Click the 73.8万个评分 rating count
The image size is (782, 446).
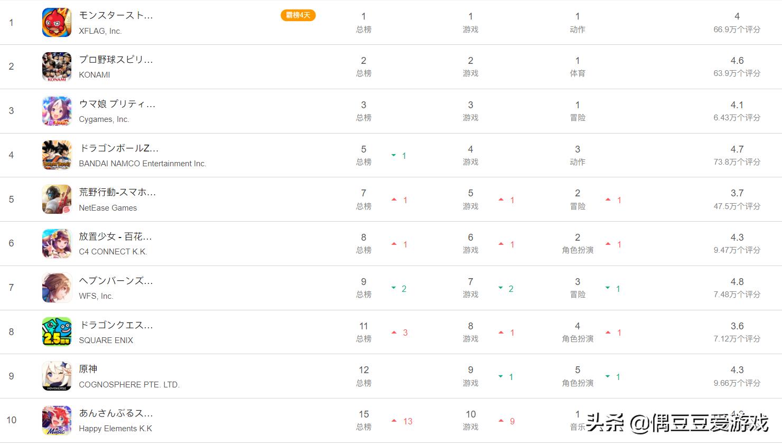point(737,162)
